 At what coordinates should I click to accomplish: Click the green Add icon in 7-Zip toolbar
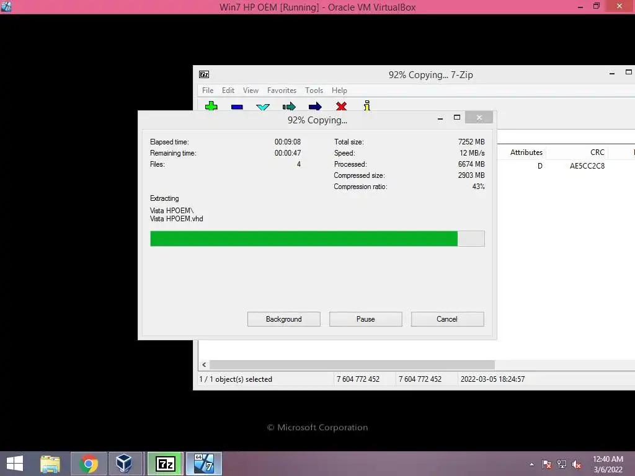pos(211,106)
